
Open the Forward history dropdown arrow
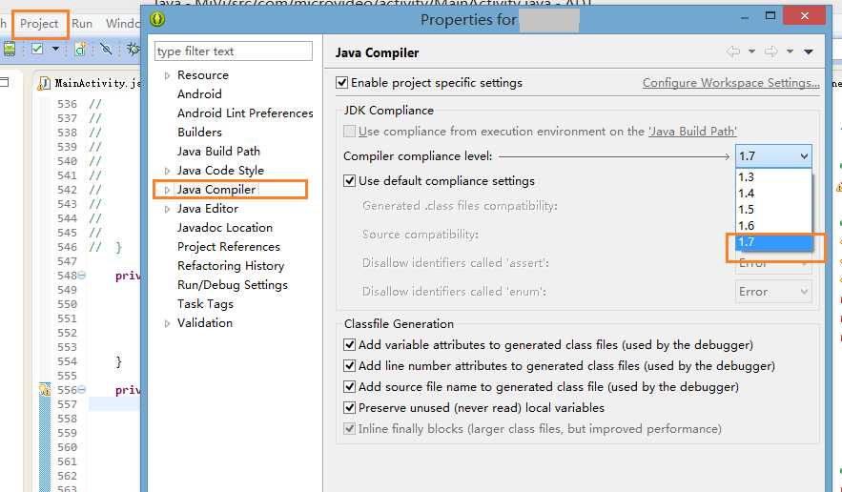tap(790, 51)
